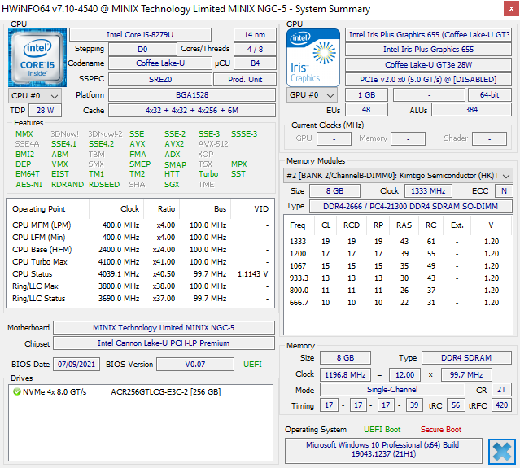Click the blue X close icon at bottom
This screenshot has width=520, height=468.
(502, 452)
